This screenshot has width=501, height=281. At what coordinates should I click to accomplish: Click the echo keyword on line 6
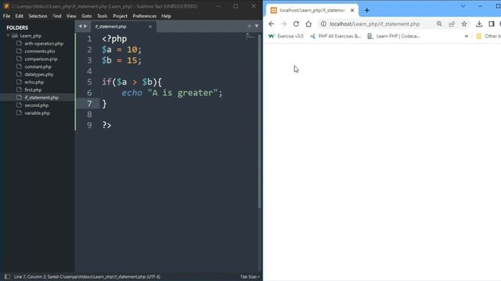[132, 93]
